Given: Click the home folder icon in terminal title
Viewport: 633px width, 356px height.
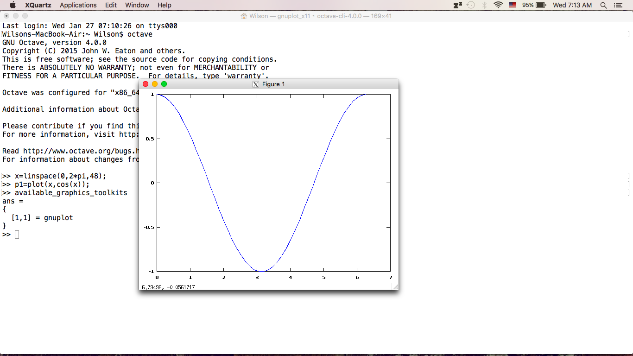Looking at the screenshot, I should click(x=244, y=16).
